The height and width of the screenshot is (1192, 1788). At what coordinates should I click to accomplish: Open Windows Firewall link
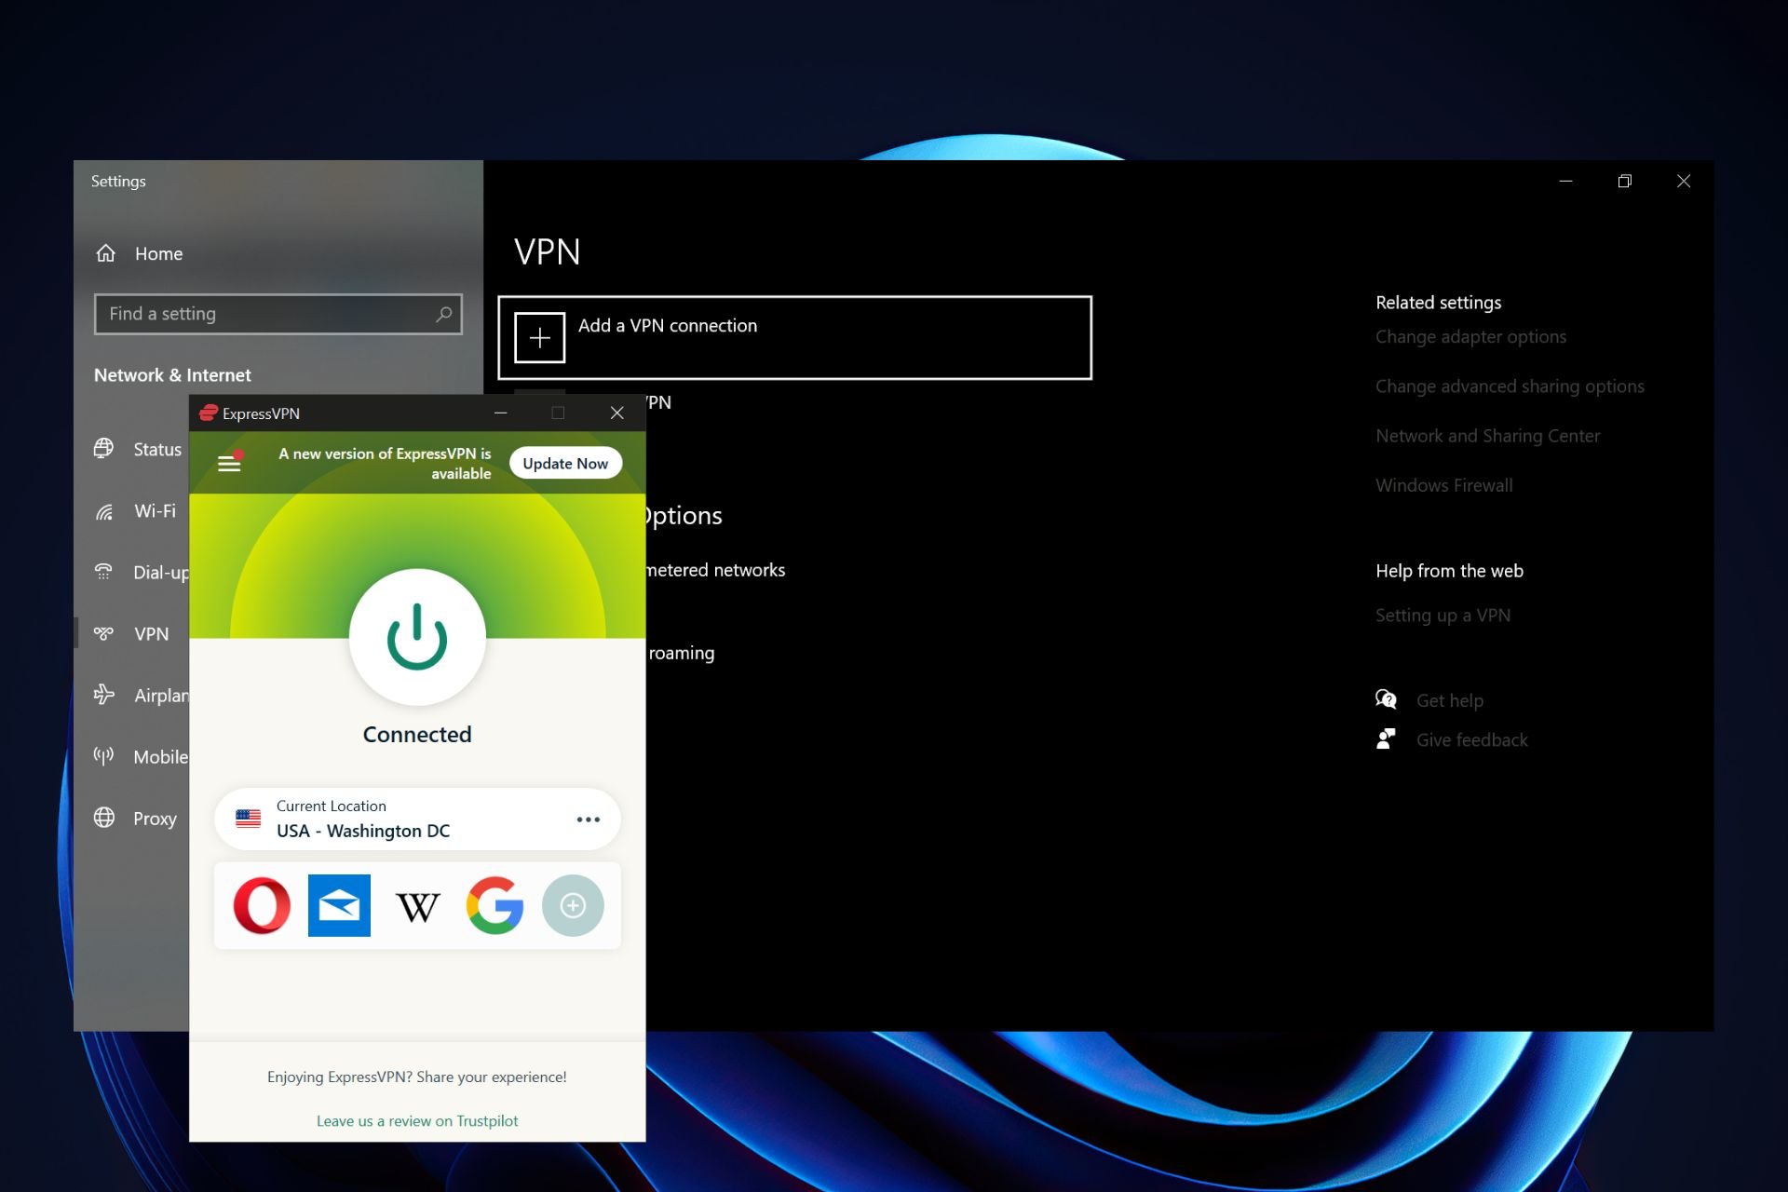[1443, 485]
